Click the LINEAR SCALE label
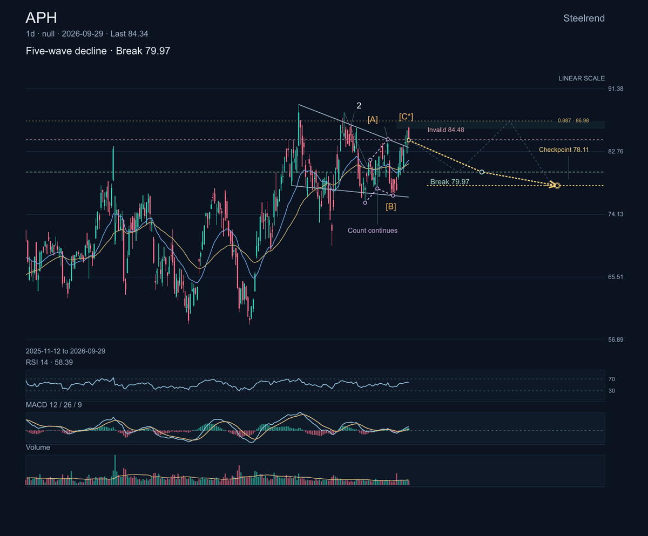The image size is (648, 536). (582, 78)
